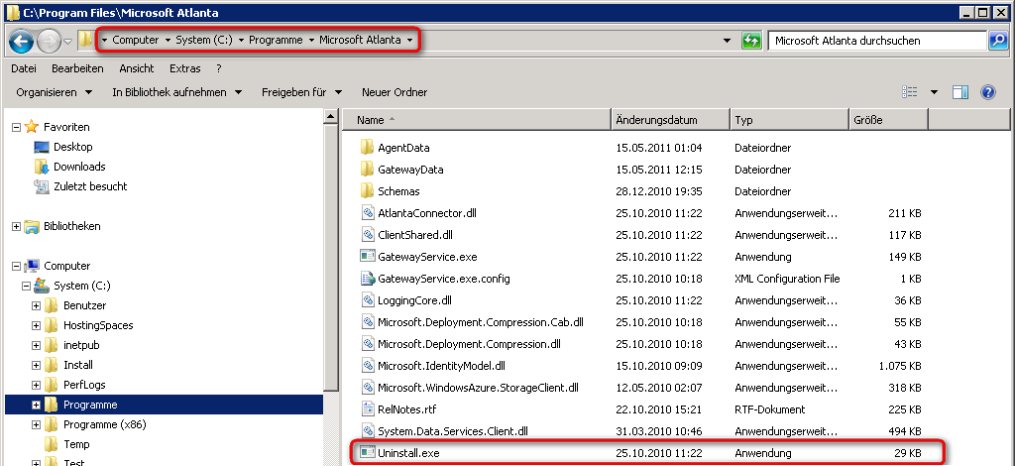Open the Datei menu
Screen dimensions: 1015x466
24,68
